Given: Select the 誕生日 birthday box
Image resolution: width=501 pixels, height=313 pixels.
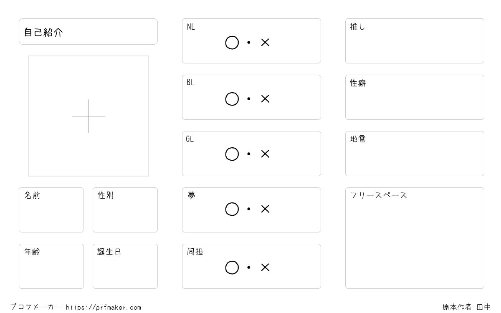Looking at the screenshot, I should (x=125, y=266).
